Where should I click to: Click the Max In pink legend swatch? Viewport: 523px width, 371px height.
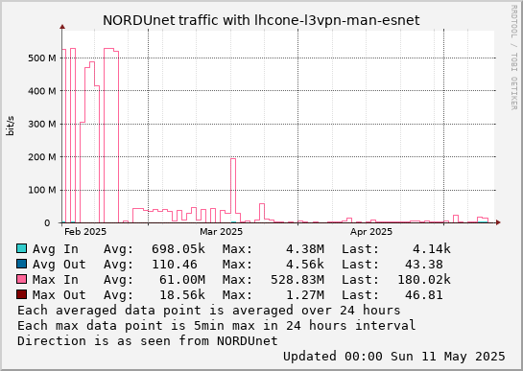(x=22, y=279)
